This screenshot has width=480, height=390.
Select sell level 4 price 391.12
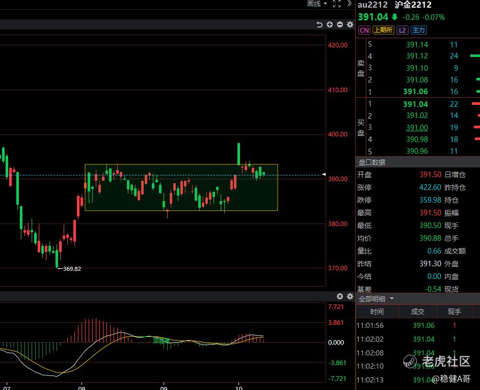point(417,56)
